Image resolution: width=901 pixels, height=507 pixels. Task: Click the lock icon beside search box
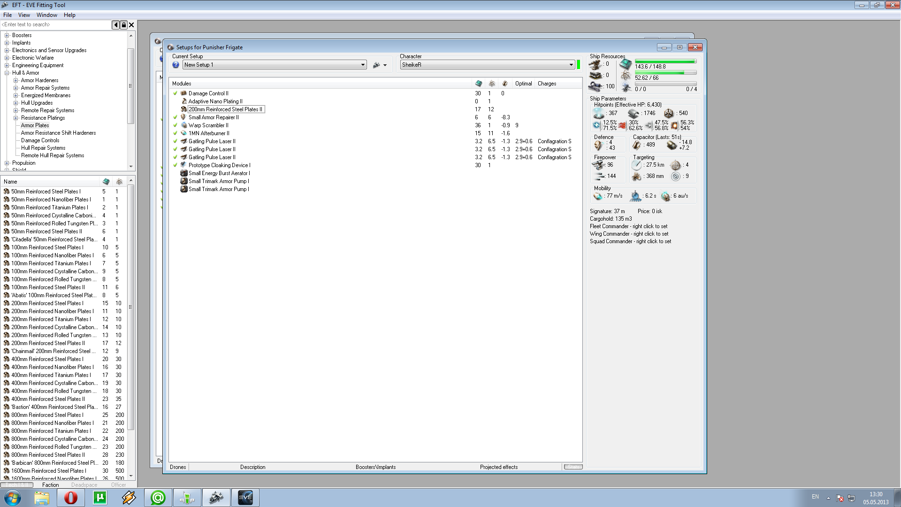coord(123,25)
